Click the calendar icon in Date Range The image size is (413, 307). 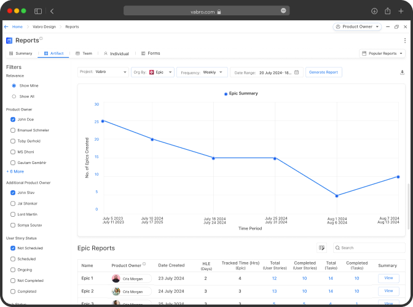[297, 72]
